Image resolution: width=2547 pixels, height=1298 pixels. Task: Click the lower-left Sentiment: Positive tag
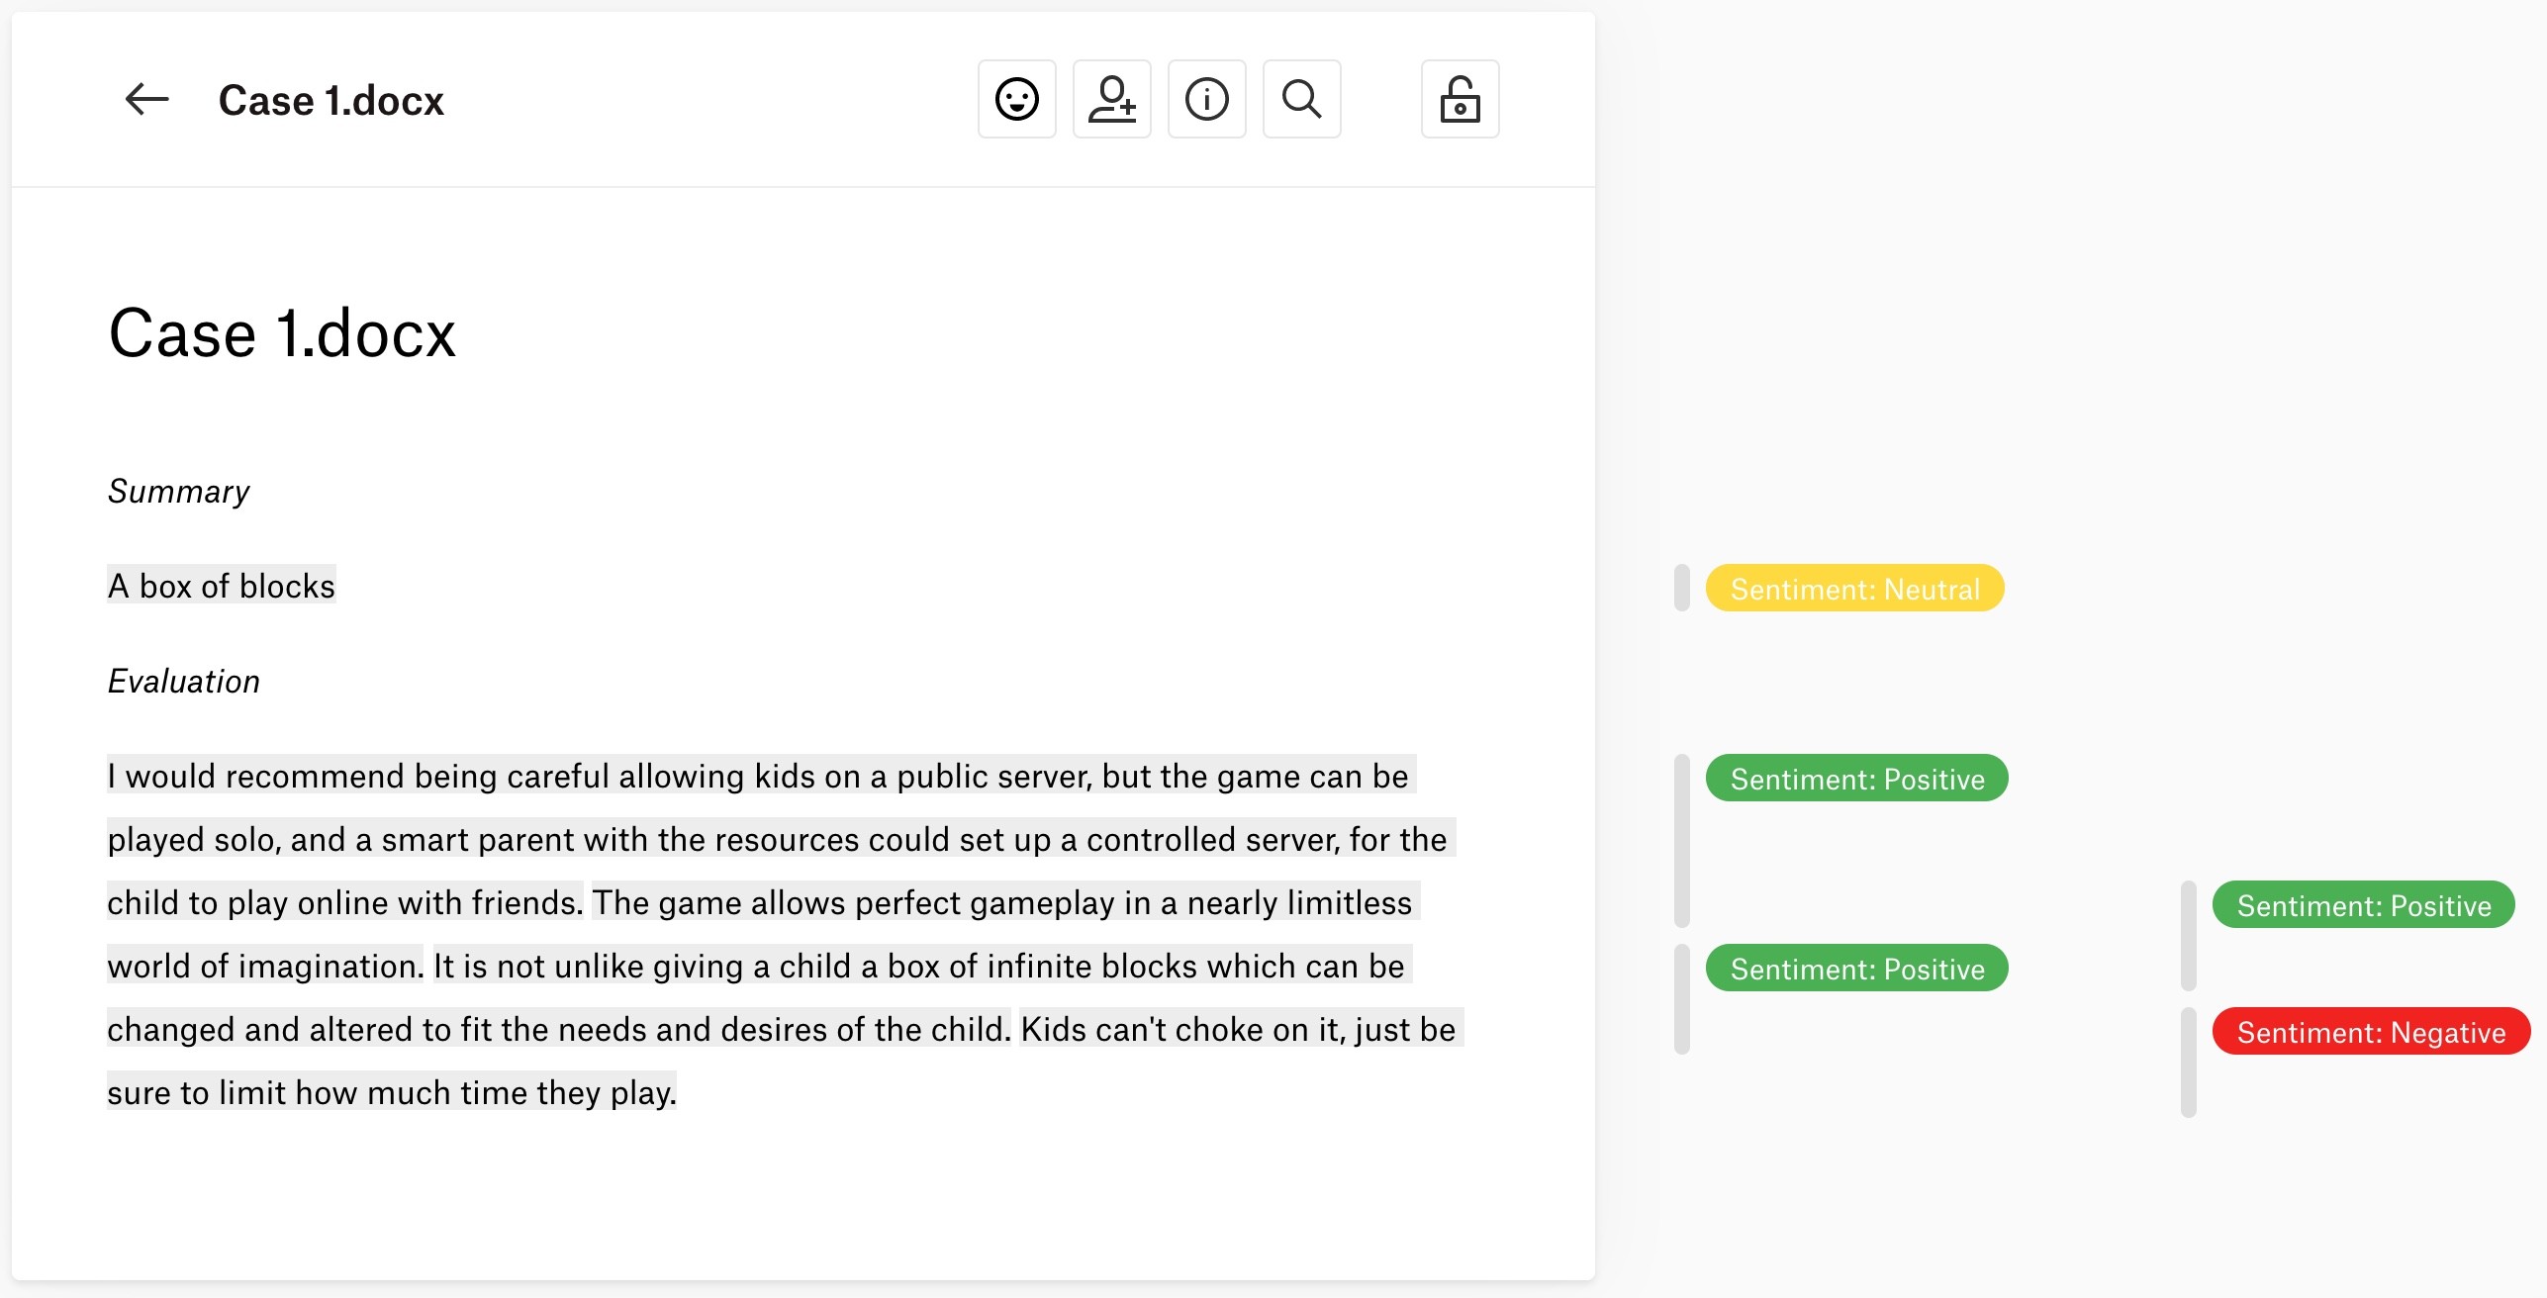pyautogui.click(x=1856, y=969)
